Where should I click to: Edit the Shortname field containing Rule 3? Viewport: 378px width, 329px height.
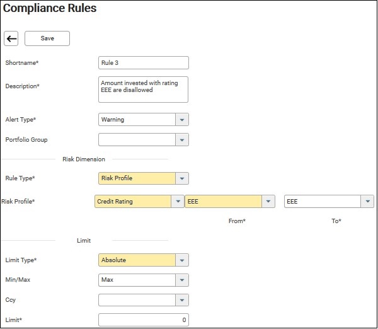144,62
